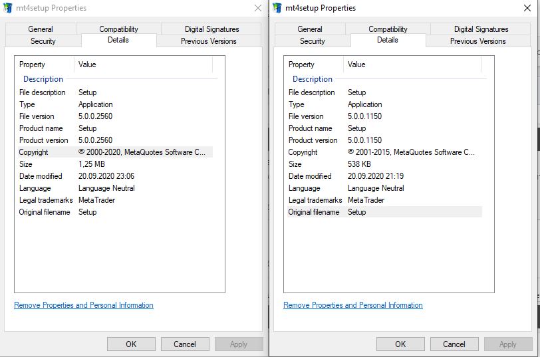Open Compatibility tab in left window
This screenshot has height=357, width=540.
pyautogui.click(x=118, y=29)
